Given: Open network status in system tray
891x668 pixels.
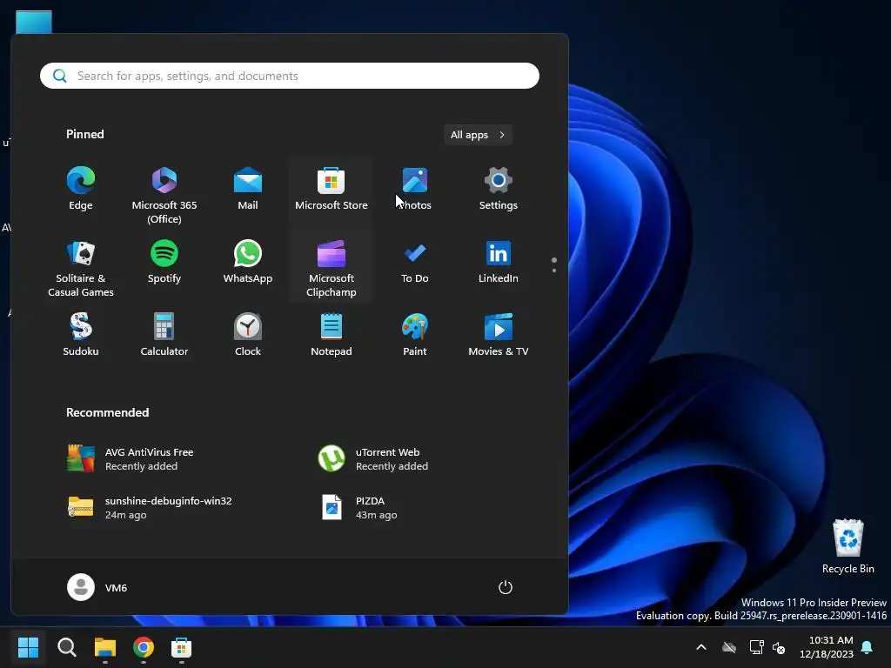Looking at the screenshot, I should [756, 647].
